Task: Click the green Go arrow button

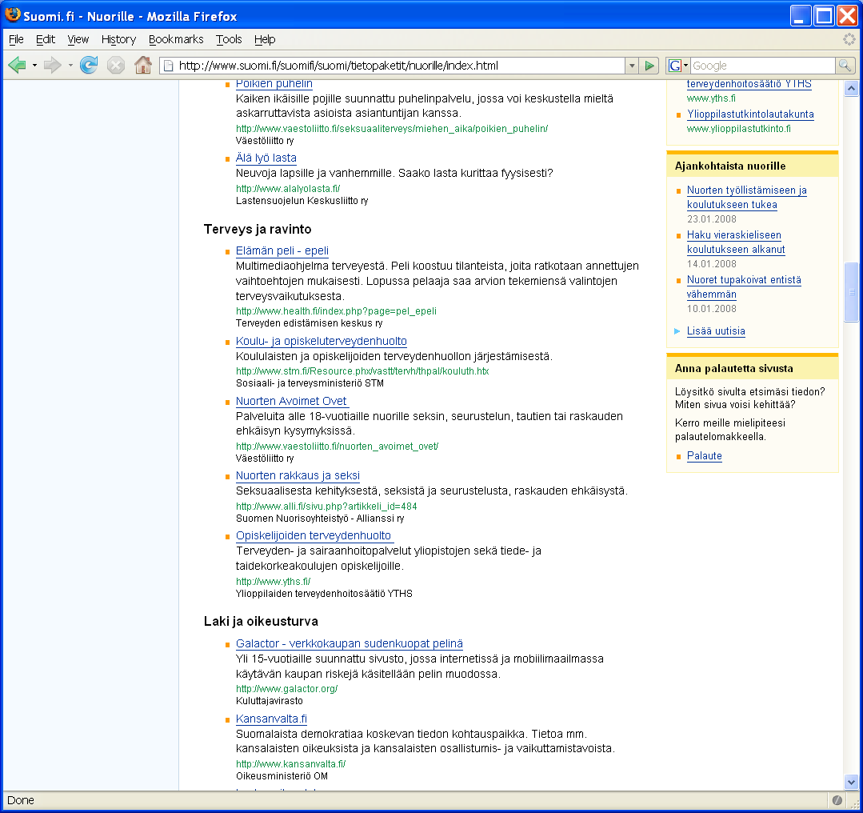Action: pos(649,66)
